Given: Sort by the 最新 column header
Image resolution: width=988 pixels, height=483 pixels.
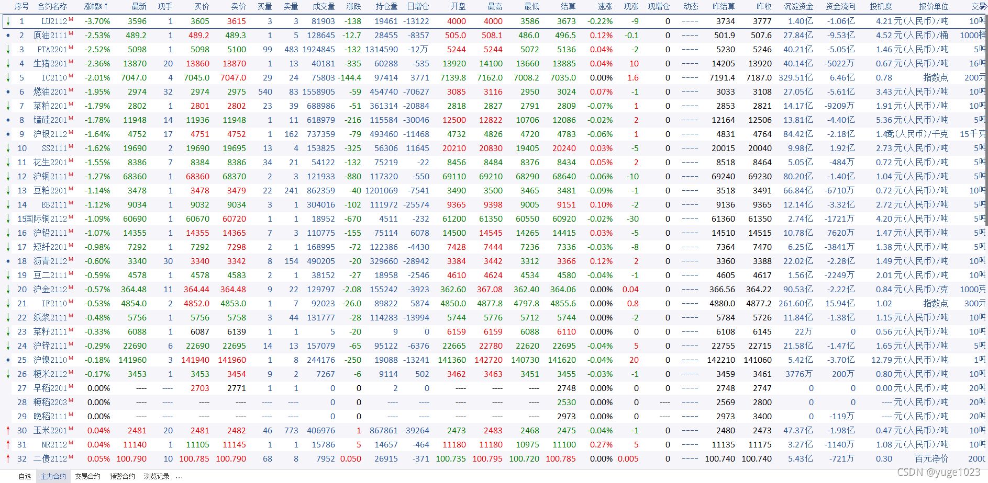Looking at the screenshot, I should 139,6.
